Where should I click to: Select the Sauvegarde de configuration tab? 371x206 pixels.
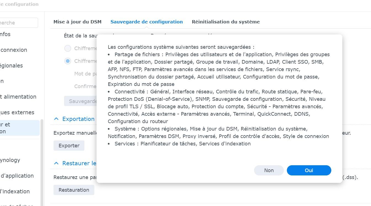[x=146, y=22]
